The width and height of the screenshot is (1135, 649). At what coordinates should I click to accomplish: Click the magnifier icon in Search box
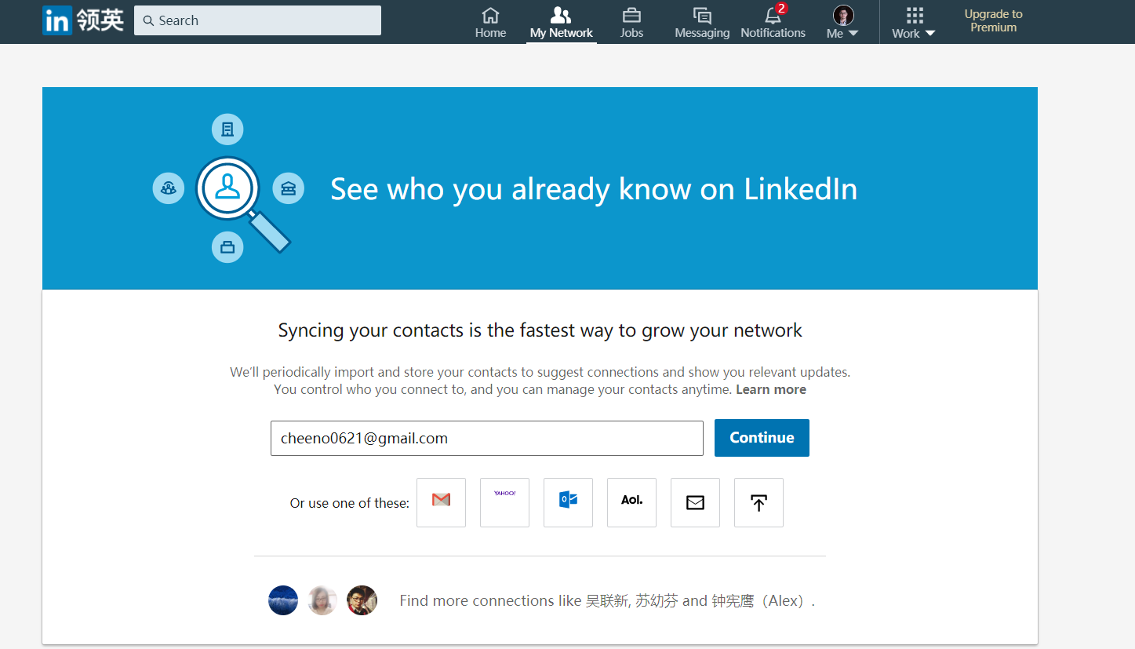[148, 21]
